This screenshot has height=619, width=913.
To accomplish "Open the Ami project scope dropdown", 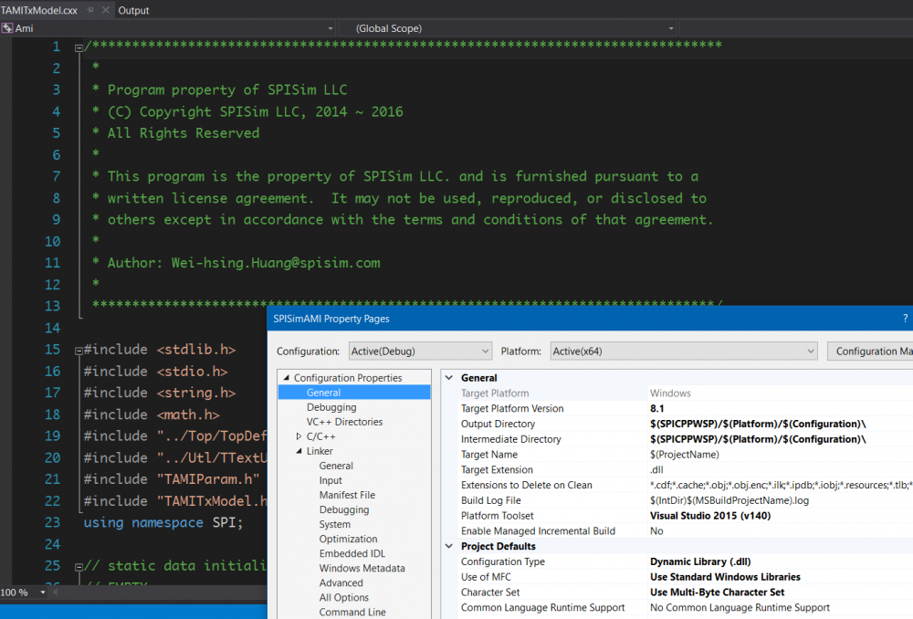I will (x=331, y=28).
